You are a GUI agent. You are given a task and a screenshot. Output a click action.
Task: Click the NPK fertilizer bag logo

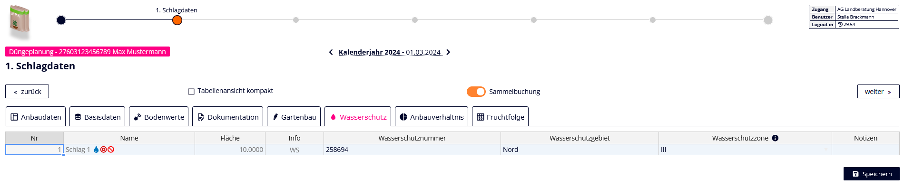pyautogui.click(x=20, y=21)
